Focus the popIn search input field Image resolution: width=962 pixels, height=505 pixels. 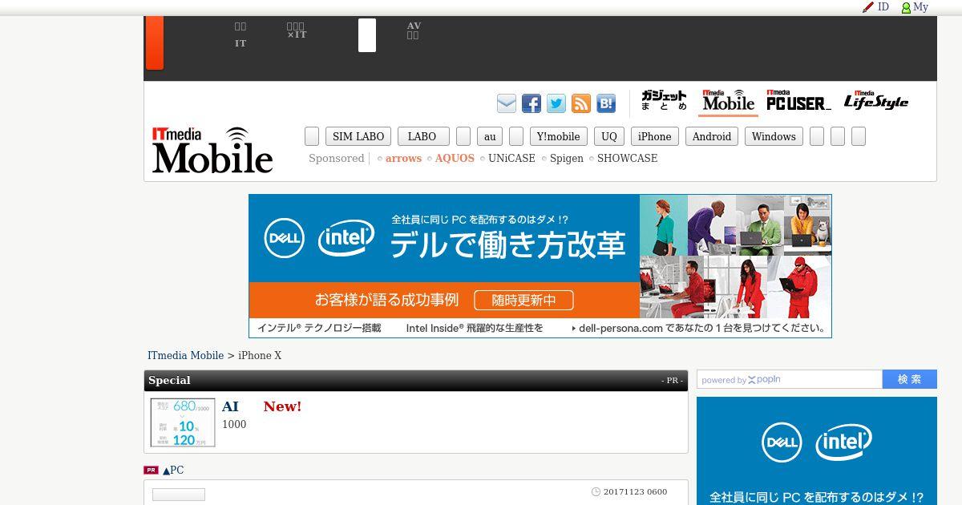pyautogui.click(x=790, y=379)
